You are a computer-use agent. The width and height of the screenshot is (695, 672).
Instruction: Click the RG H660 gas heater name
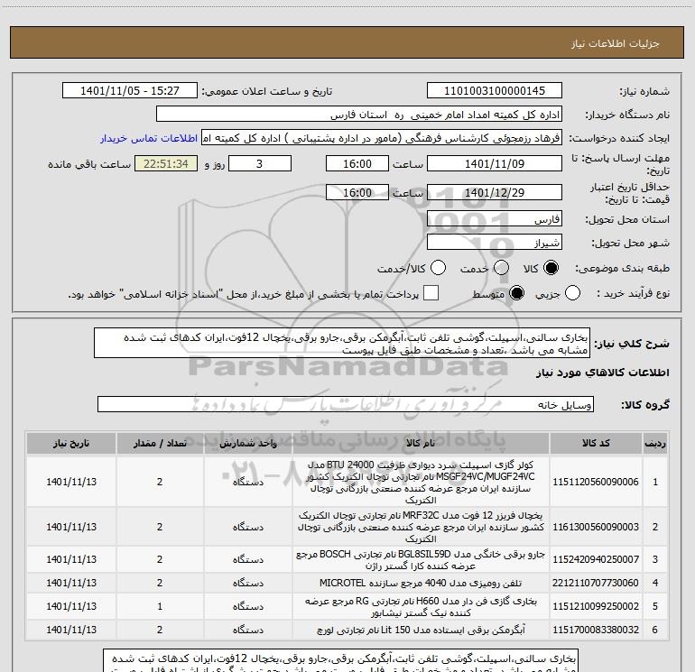[421, 607]
